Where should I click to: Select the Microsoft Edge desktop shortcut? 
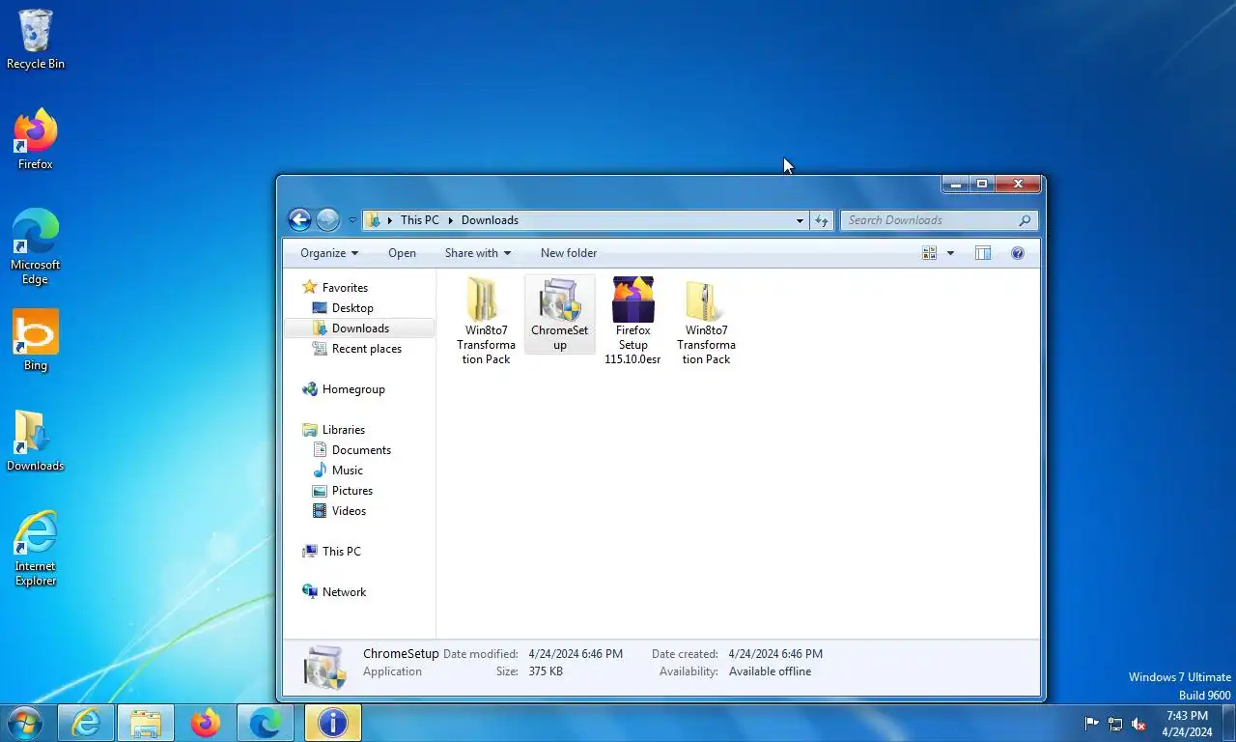pos(36,247)
